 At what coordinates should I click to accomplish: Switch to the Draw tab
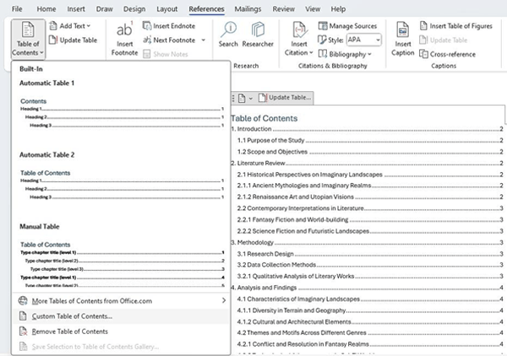coord(105,9)
